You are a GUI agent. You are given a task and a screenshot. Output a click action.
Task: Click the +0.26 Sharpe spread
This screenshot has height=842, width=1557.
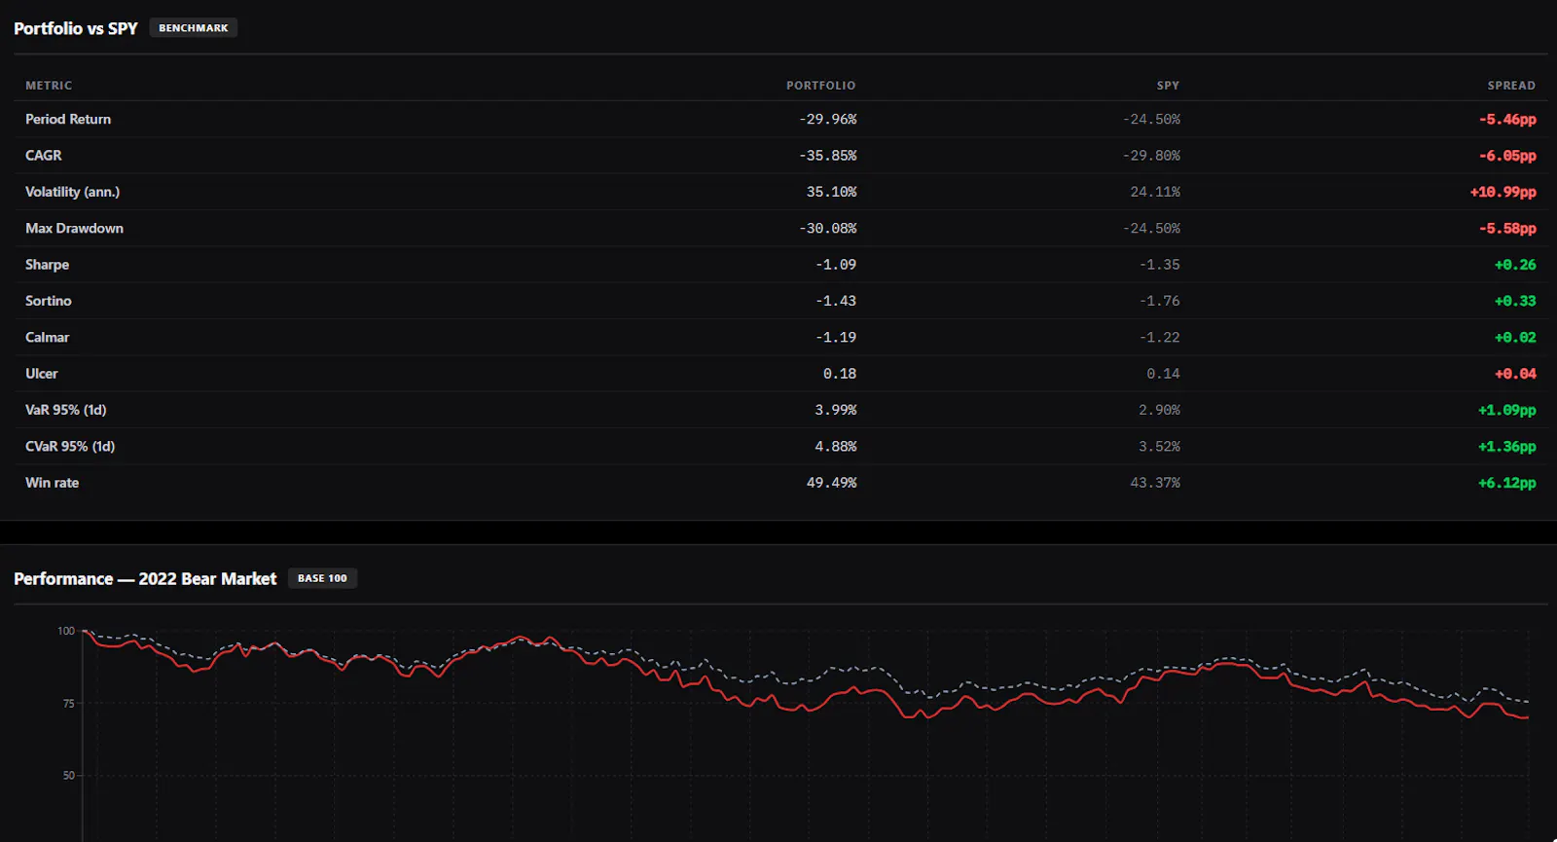tap(1515, 265)
